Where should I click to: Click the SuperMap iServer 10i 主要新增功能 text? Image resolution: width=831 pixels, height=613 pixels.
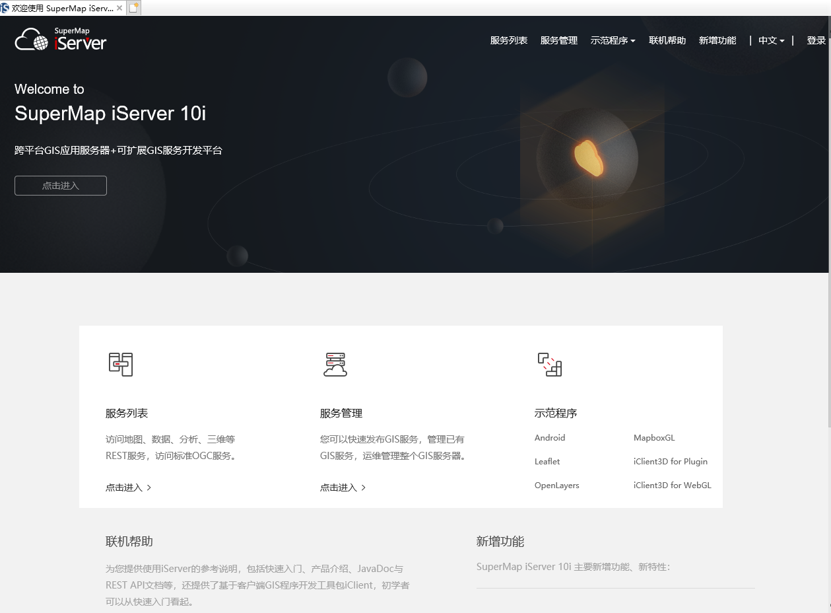pos(574,567)
